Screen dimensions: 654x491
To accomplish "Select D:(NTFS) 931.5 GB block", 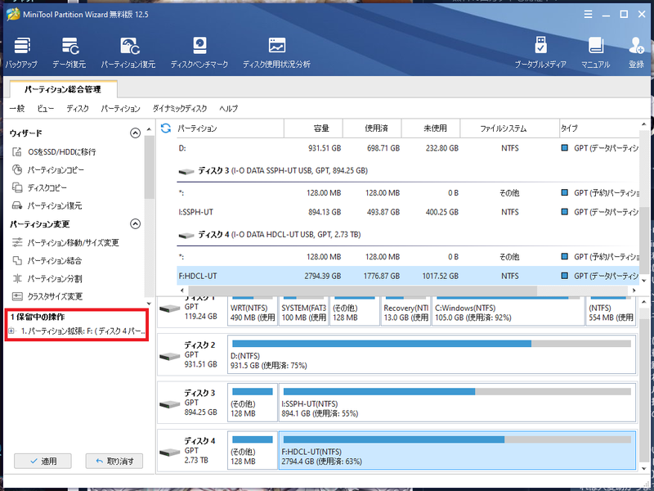I will click(x=432, y=354).
